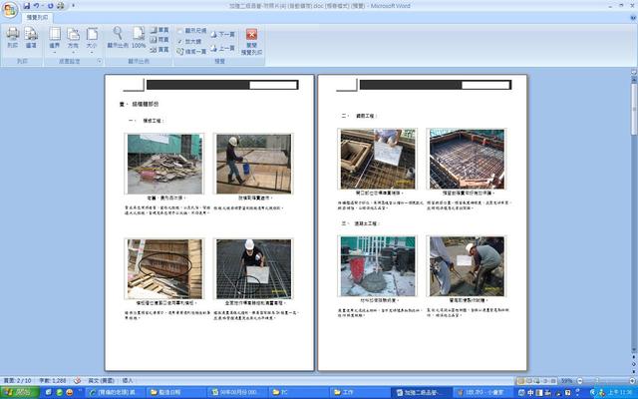The width and height of the screenshot is (638, 399).
Task: Close Print Preview with red X button
Action: tap(251, 34)
